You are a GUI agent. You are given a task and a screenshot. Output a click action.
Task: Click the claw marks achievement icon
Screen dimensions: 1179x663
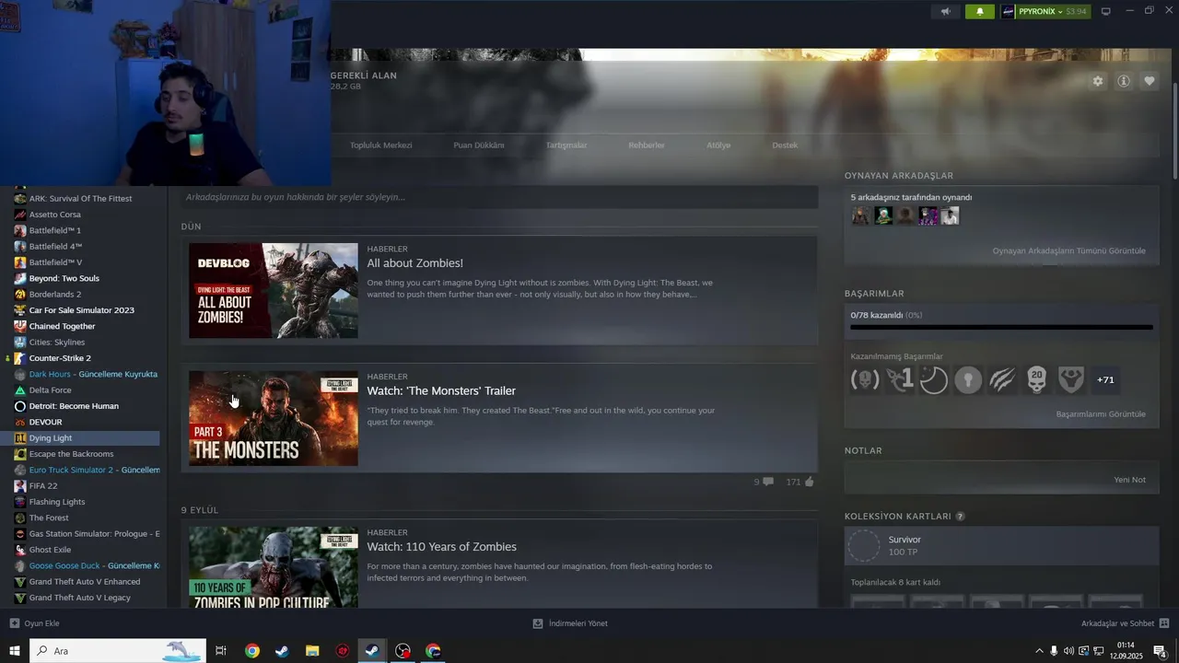(x=1002, y=379)
